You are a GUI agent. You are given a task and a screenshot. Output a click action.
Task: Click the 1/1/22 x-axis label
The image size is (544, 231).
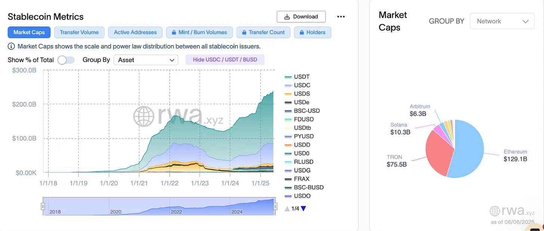170,183
